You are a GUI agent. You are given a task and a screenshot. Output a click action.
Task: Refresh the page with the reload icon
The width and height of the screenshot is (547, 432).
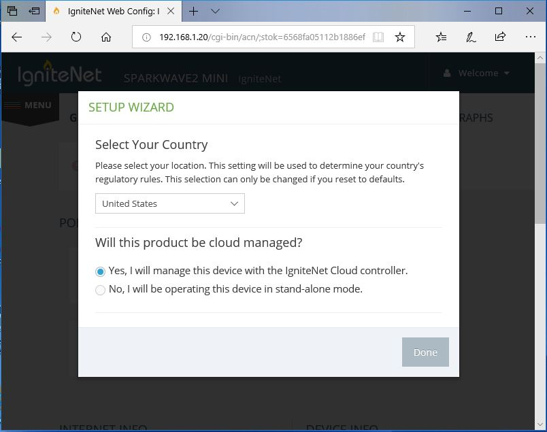pos(76,37)
